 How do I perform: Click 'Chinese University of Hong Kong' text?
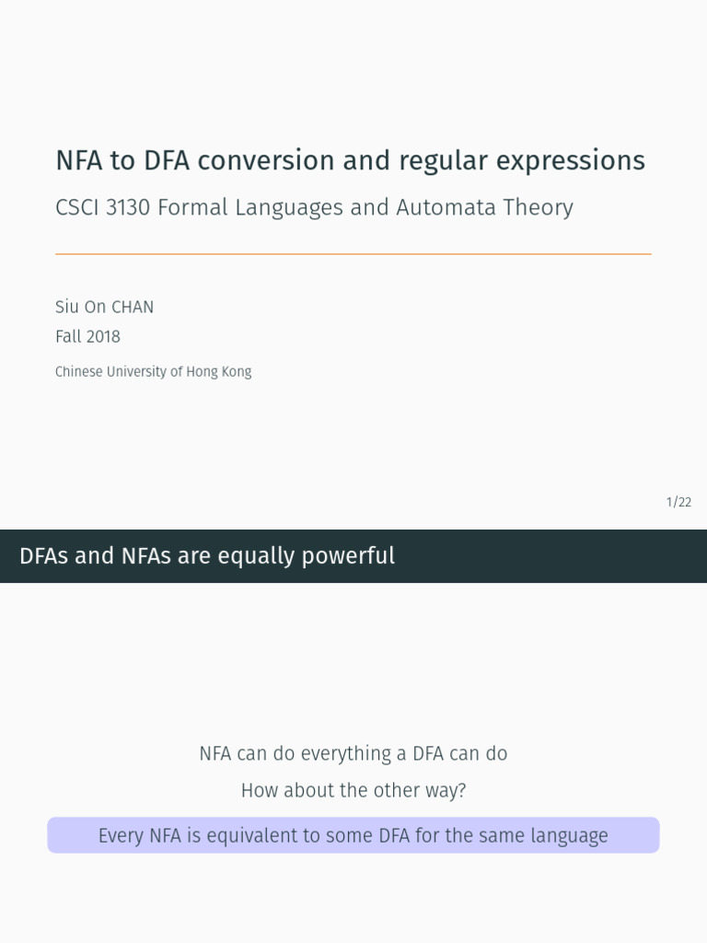[x=153, y=372]
